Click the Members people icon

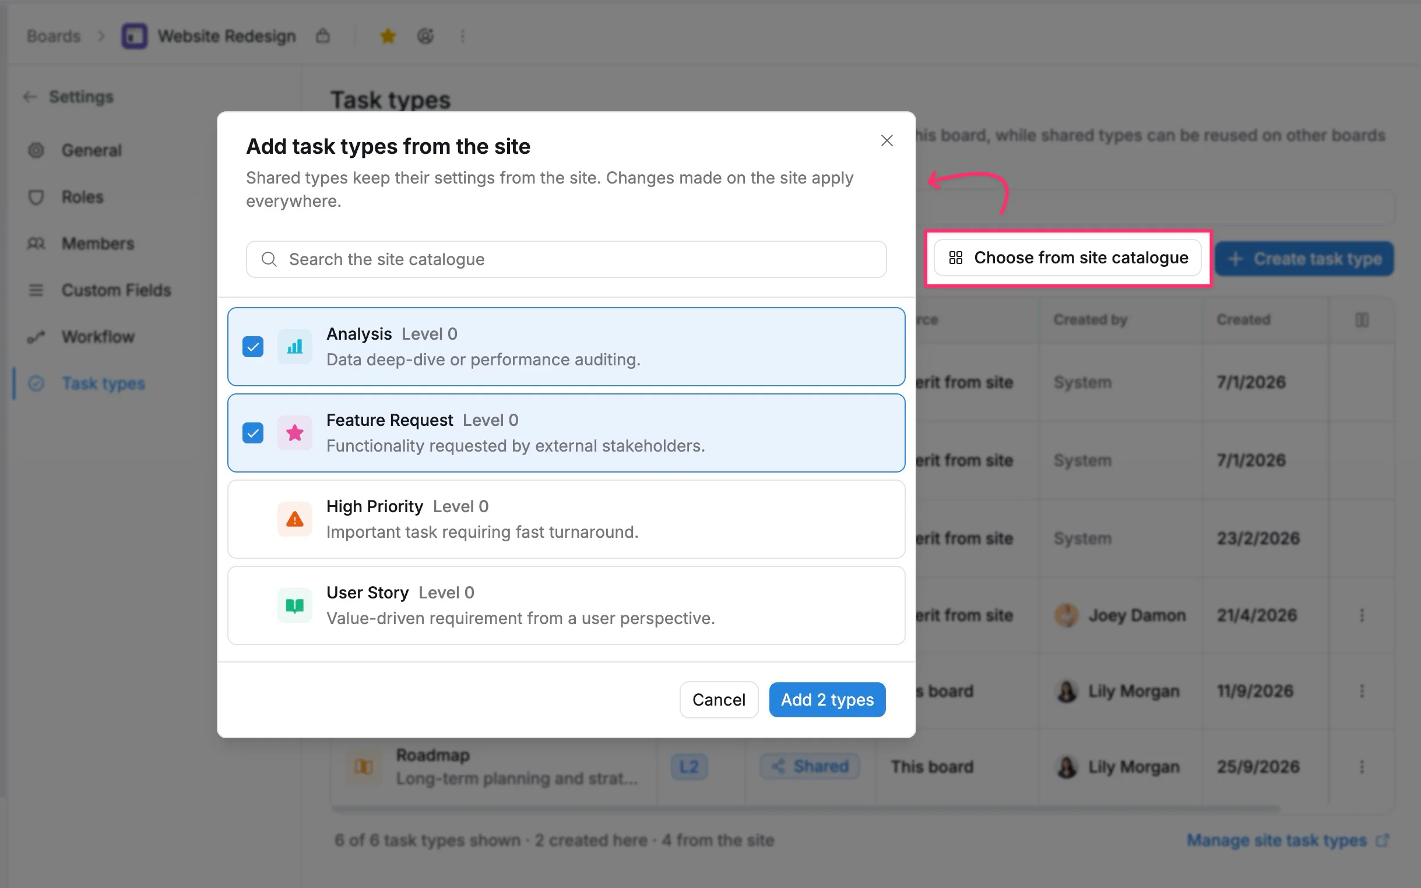(x=36, y=243)
